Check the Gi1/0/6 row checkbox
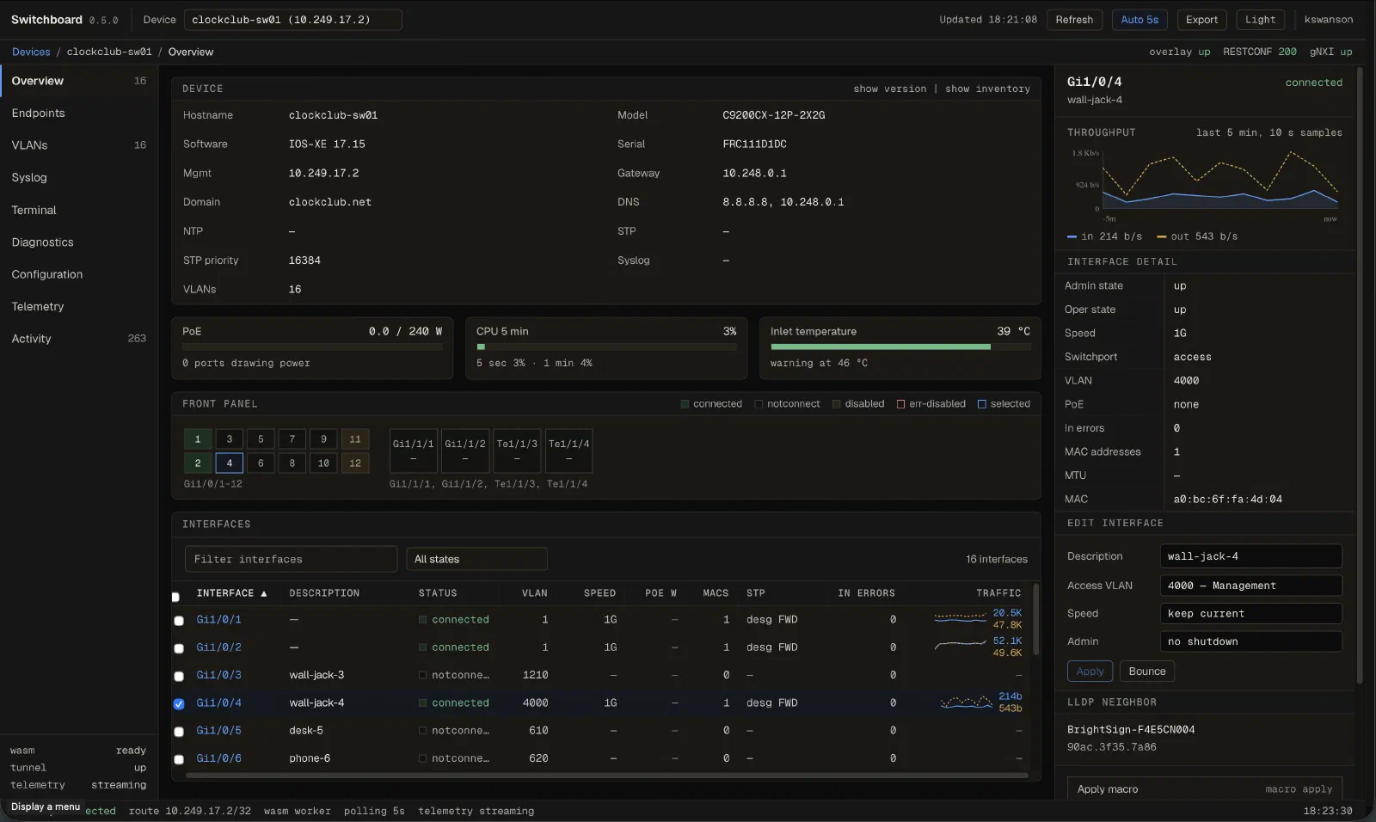 (179, 759)
